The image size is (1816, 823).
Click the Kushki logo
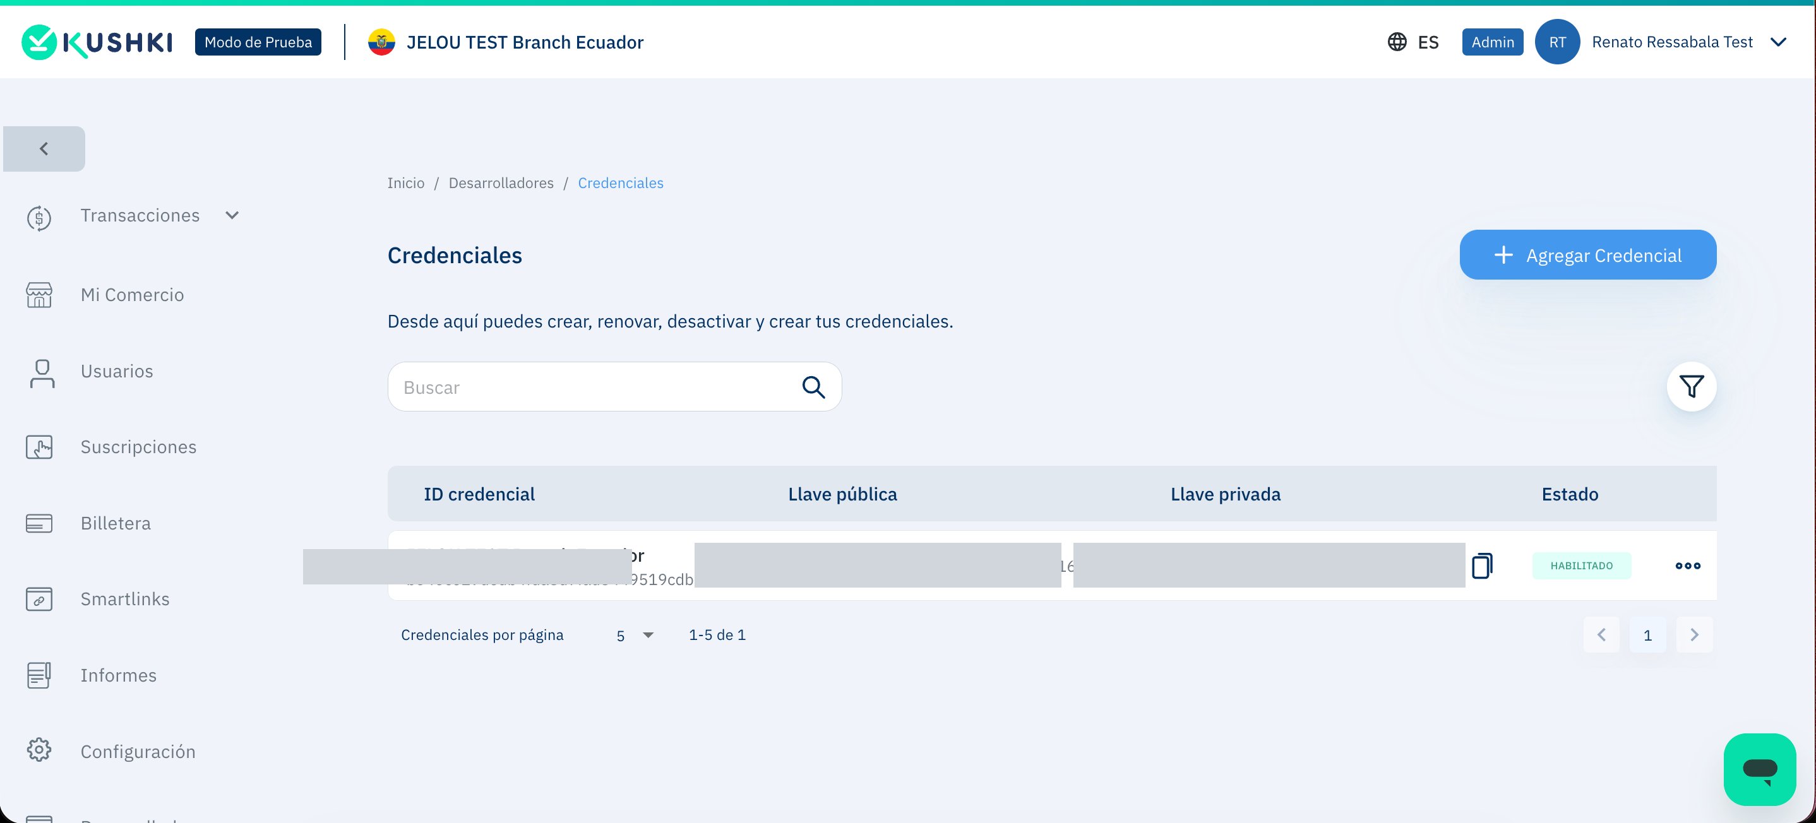[x=97, y=42]
